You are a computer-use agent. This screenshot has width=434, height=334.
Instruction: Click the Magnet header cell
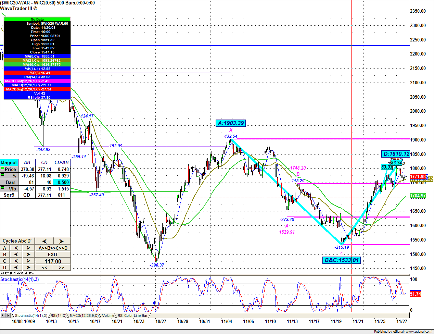[9, 162]
